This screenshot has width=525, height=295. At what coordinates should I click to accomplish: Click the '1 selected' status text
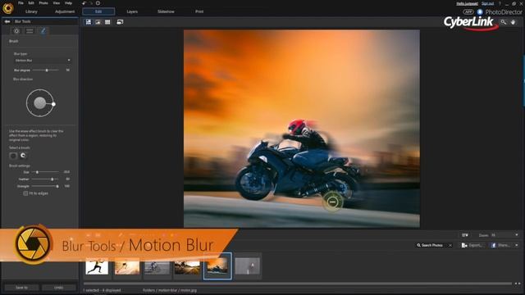tap(102, 290)
